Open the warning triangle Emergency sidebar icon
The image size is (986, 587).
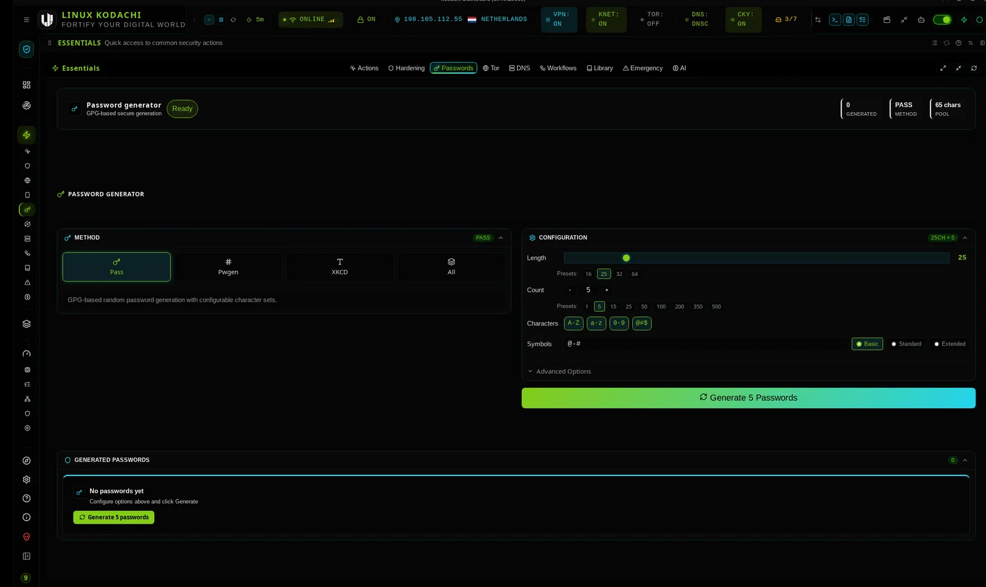click(27, 283)
